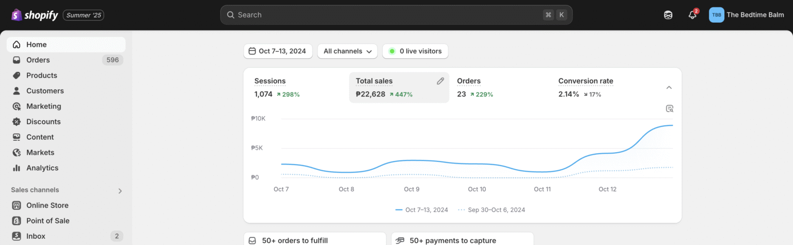Open the notifications bell
This screenshot has width=793, height=245.
(692, 15)
